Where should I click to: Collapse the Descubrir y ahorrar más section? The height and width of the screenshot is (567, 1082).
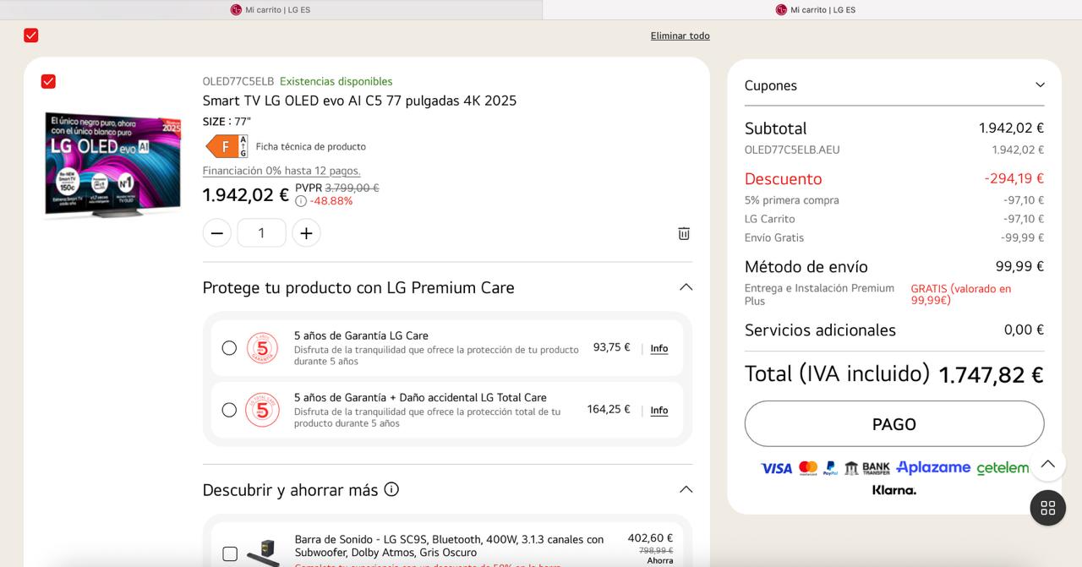(x=686, y=489)
